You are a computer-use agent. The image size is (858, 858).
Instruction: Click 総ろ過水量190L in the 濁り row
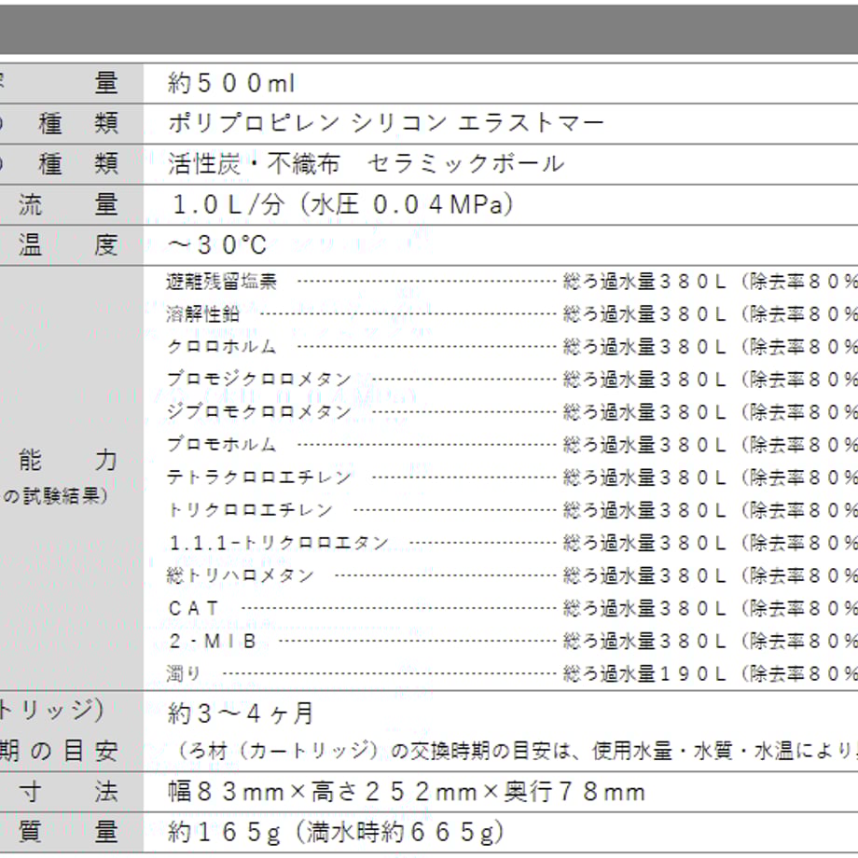(644, 673)
